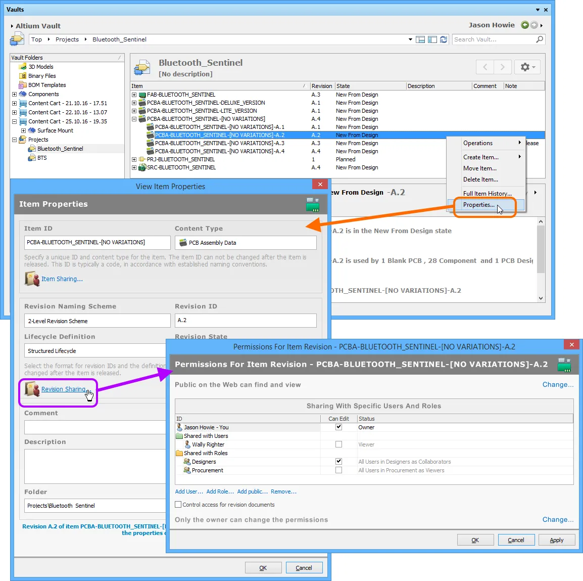The height and width of the screenshot is (581, 583).
Task: Enable Can Edit for Procurement role
Action: coord(338,470)
